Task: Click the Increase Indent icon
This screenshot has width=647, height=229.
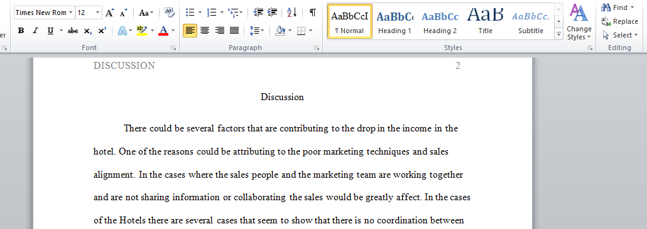Action: click(x=273, y=13)
